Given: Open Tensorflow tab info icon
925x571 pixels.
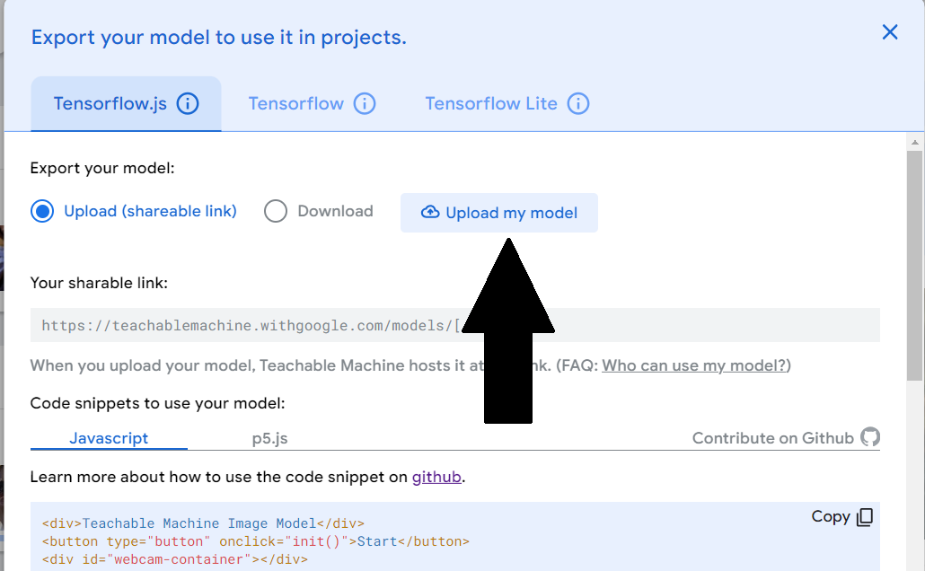Looking at the screenshot, I should coord(365,104).
